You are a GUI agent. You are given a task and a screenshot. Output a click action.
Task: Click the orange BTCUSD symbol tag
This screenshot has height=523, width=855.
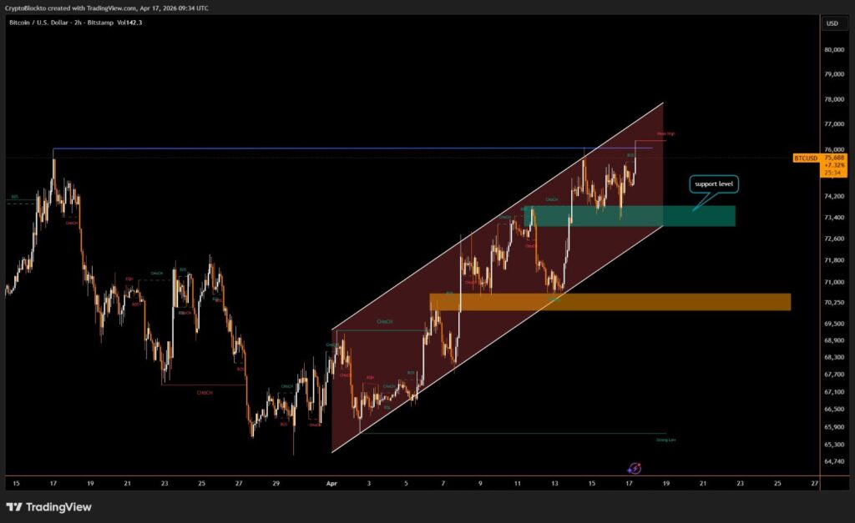tap(806, 157)
